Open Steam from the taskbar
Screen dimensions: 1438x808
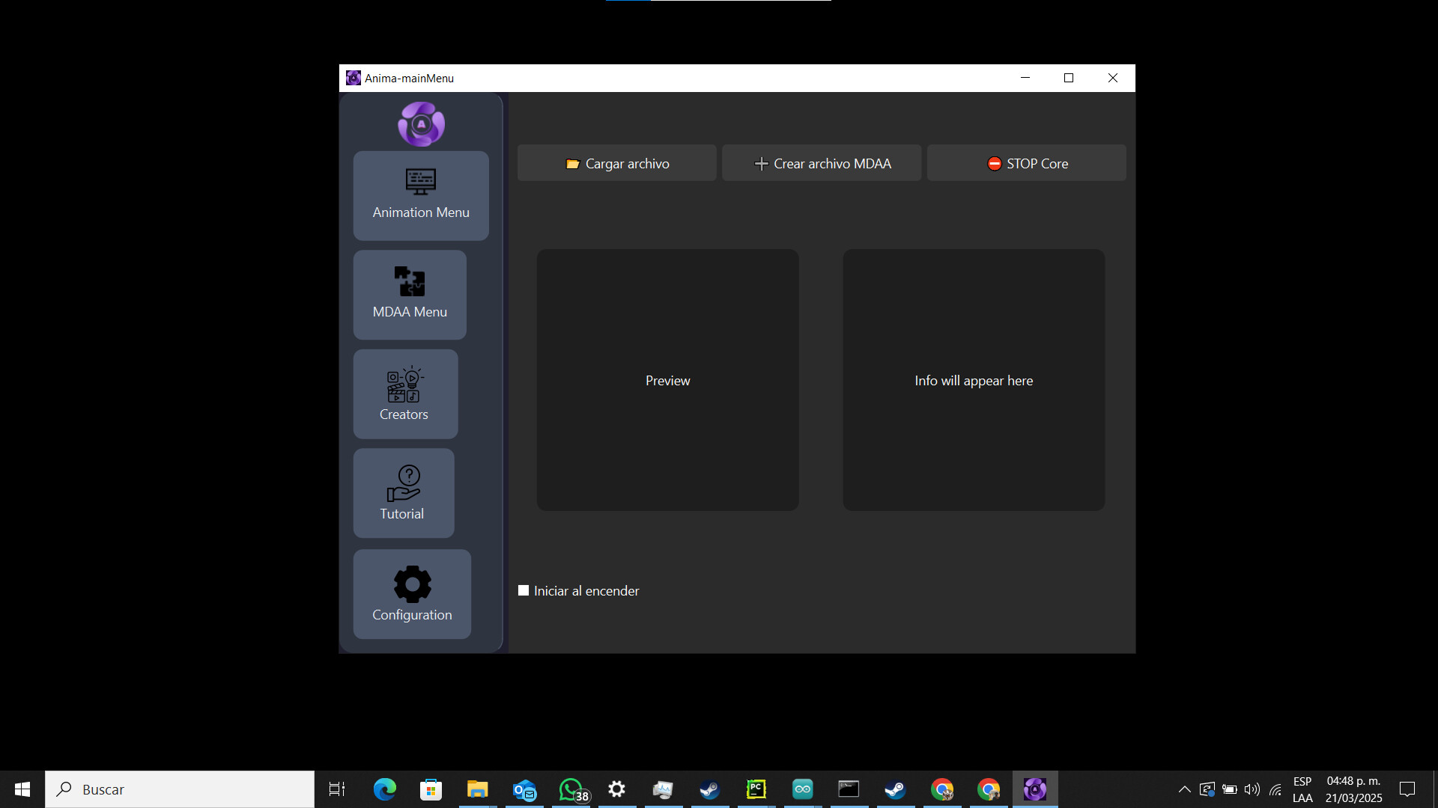pos(709,789)
